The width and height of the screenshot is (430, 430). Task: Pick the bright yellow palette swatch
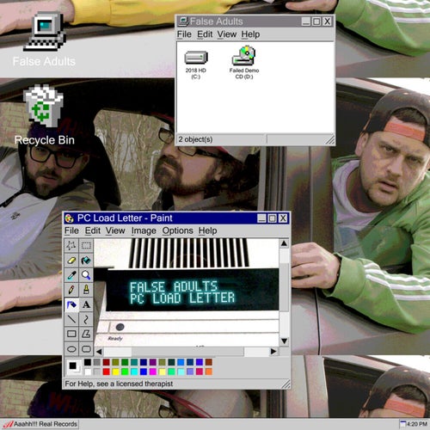pyautogui.click(x=115, y=372)
